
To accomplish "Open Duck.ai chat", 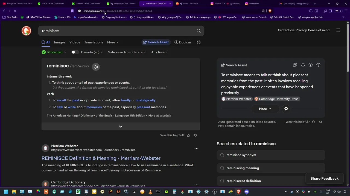I will [x=182, y=42].
